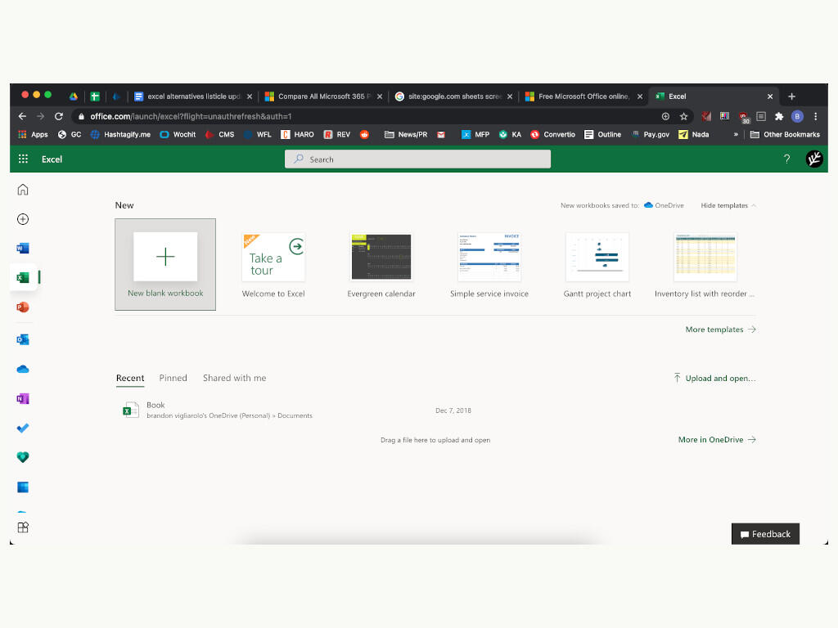Click the Create new plus icon in sidebar
The width and height of the screenshot is (838, 628).
coord(22,219)
